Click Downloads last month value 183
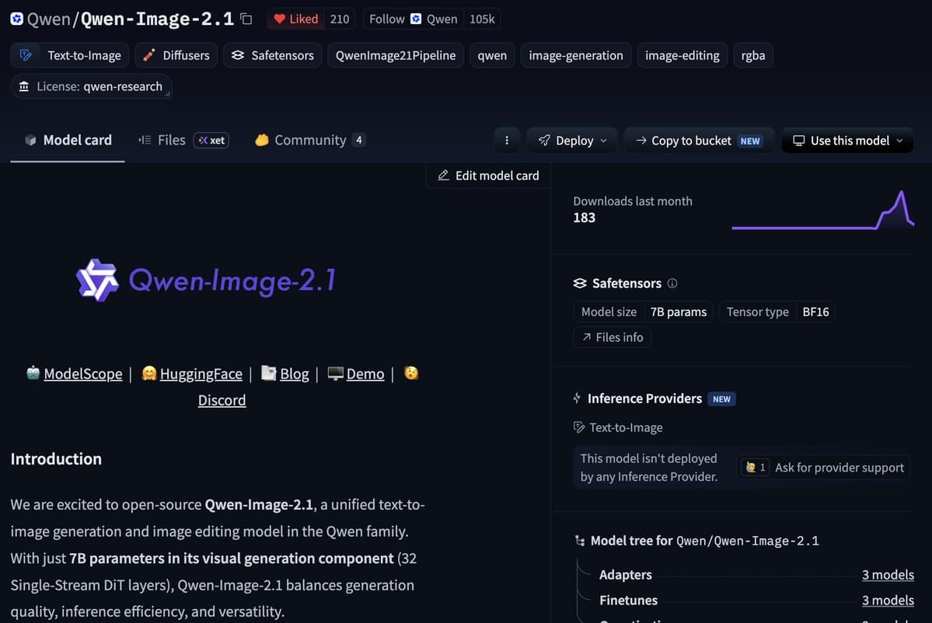932x623 pixels. click(584, 218)
